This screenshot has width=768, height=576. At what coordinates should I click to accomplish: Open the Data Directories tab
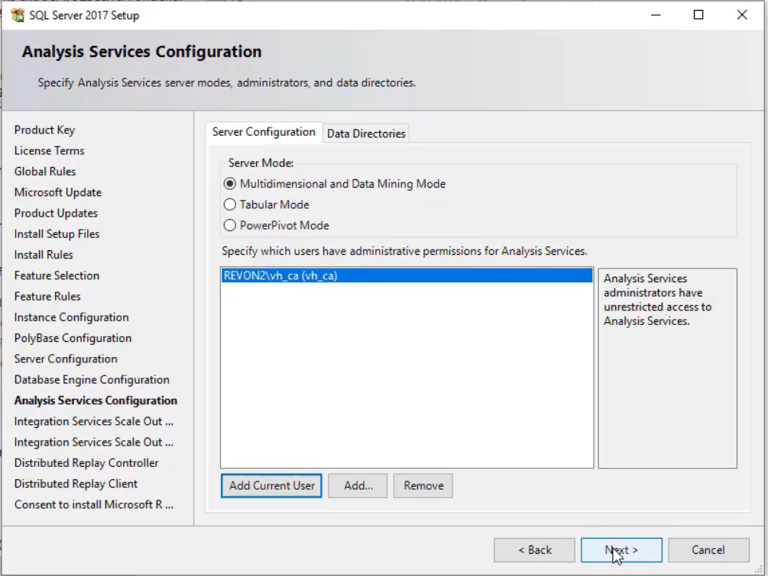click(366, 134)
